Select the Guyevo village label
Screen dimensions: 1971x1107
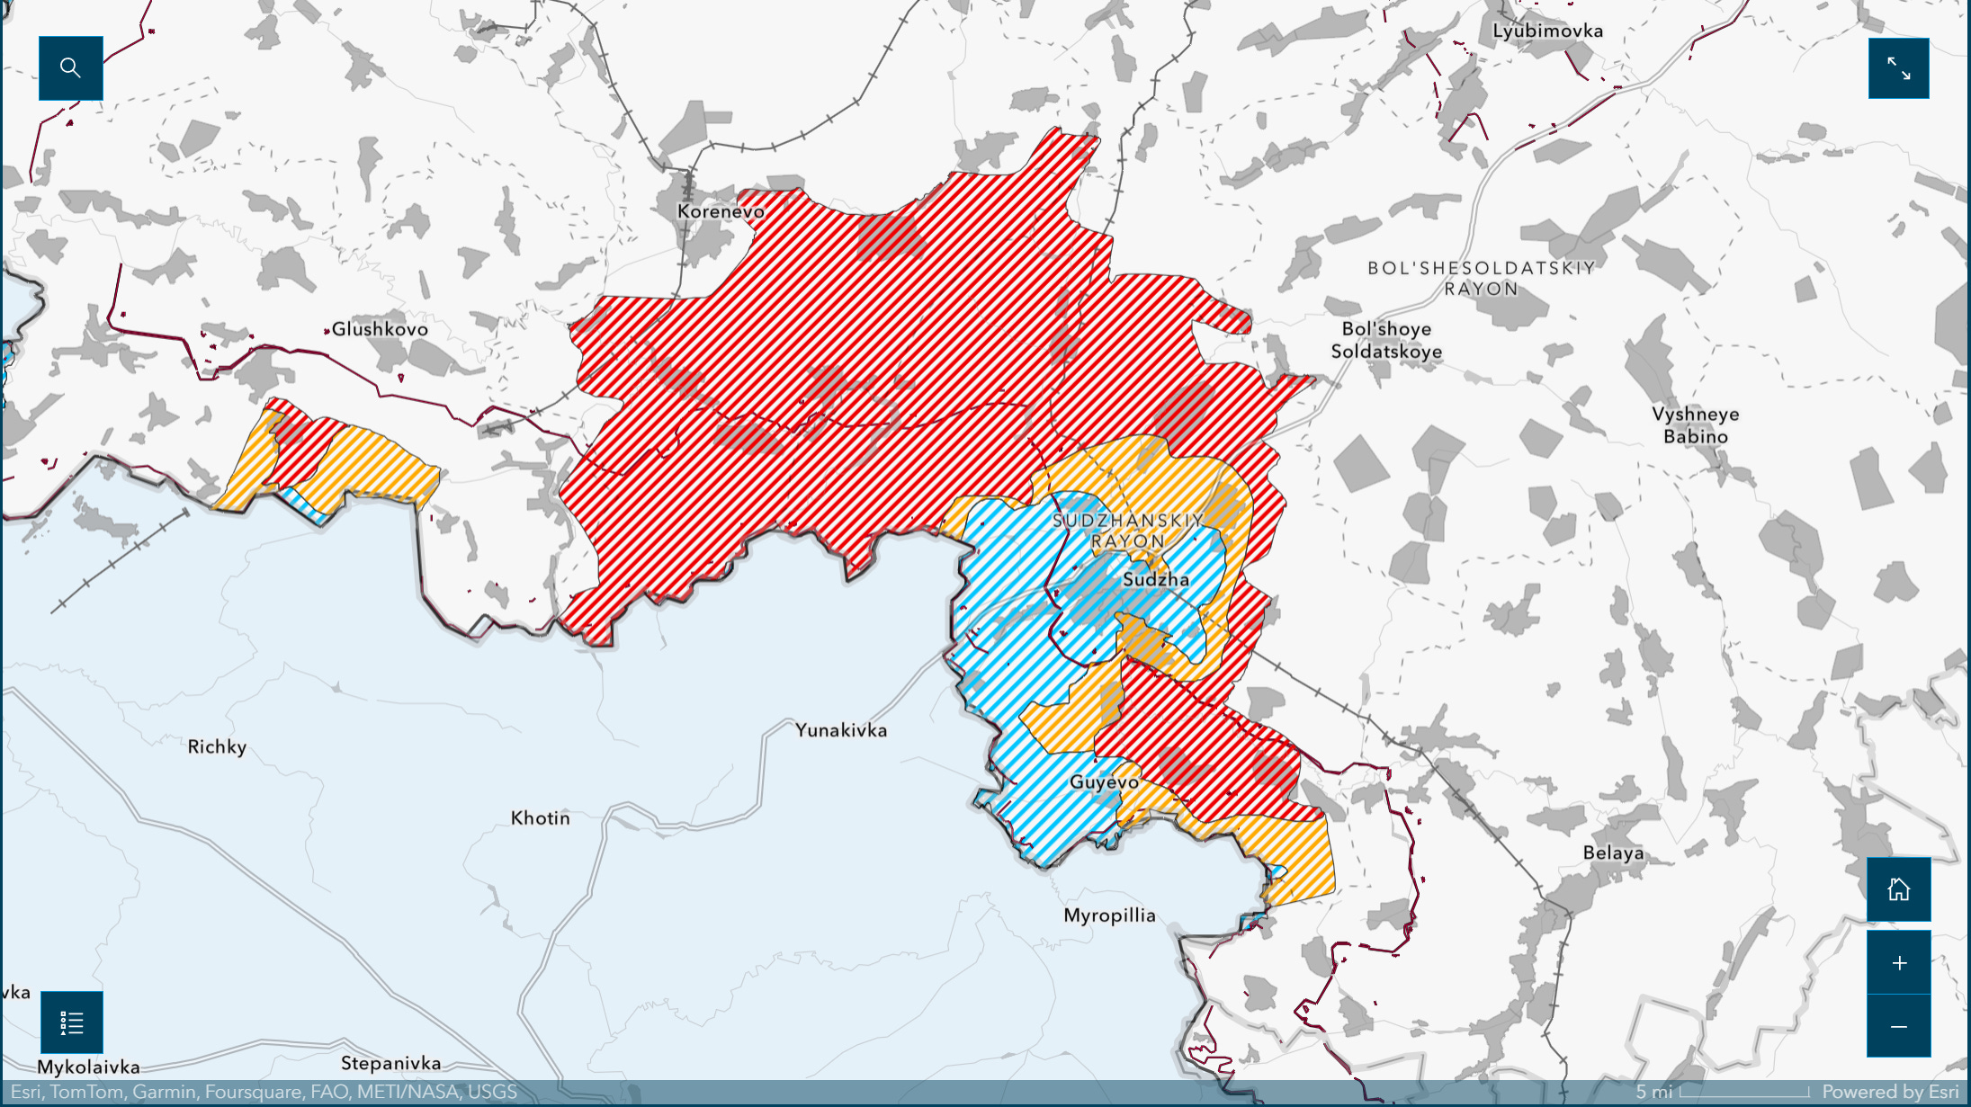pyautogui.click(x=1104, y=782)
